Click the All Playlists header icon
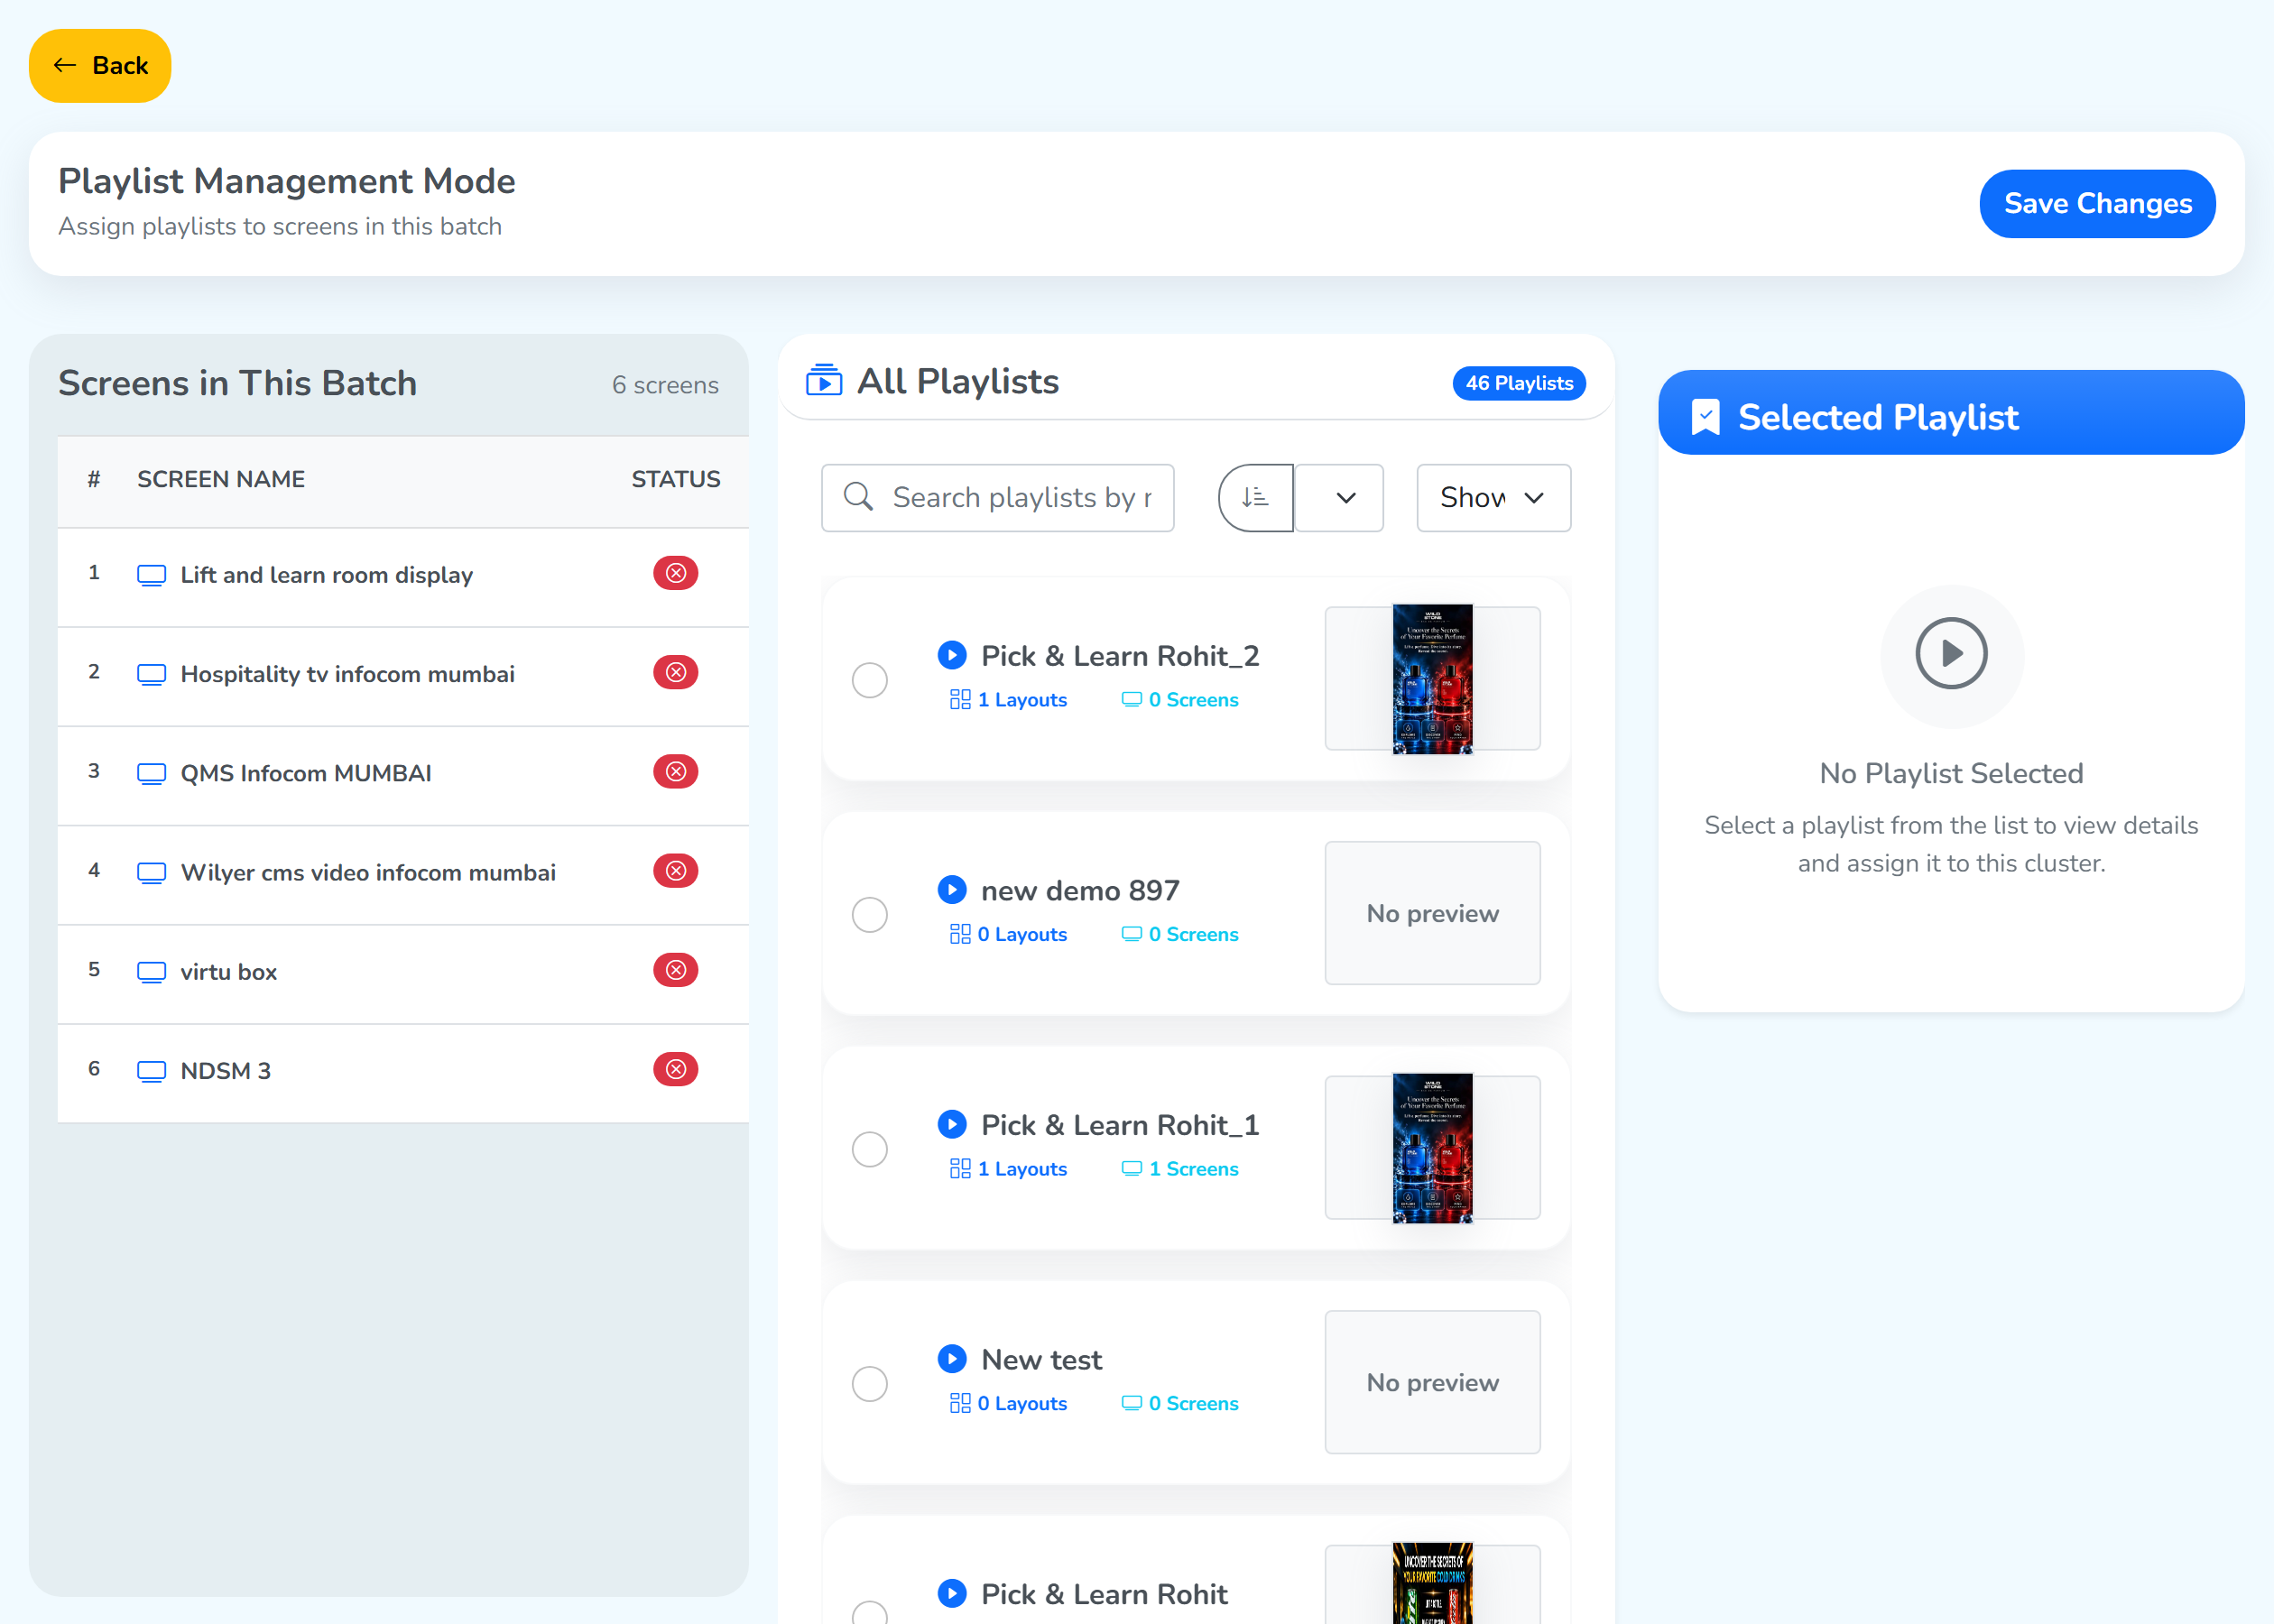The image size is (2274, 1624). pyautogui.click(x=823, y=381)
